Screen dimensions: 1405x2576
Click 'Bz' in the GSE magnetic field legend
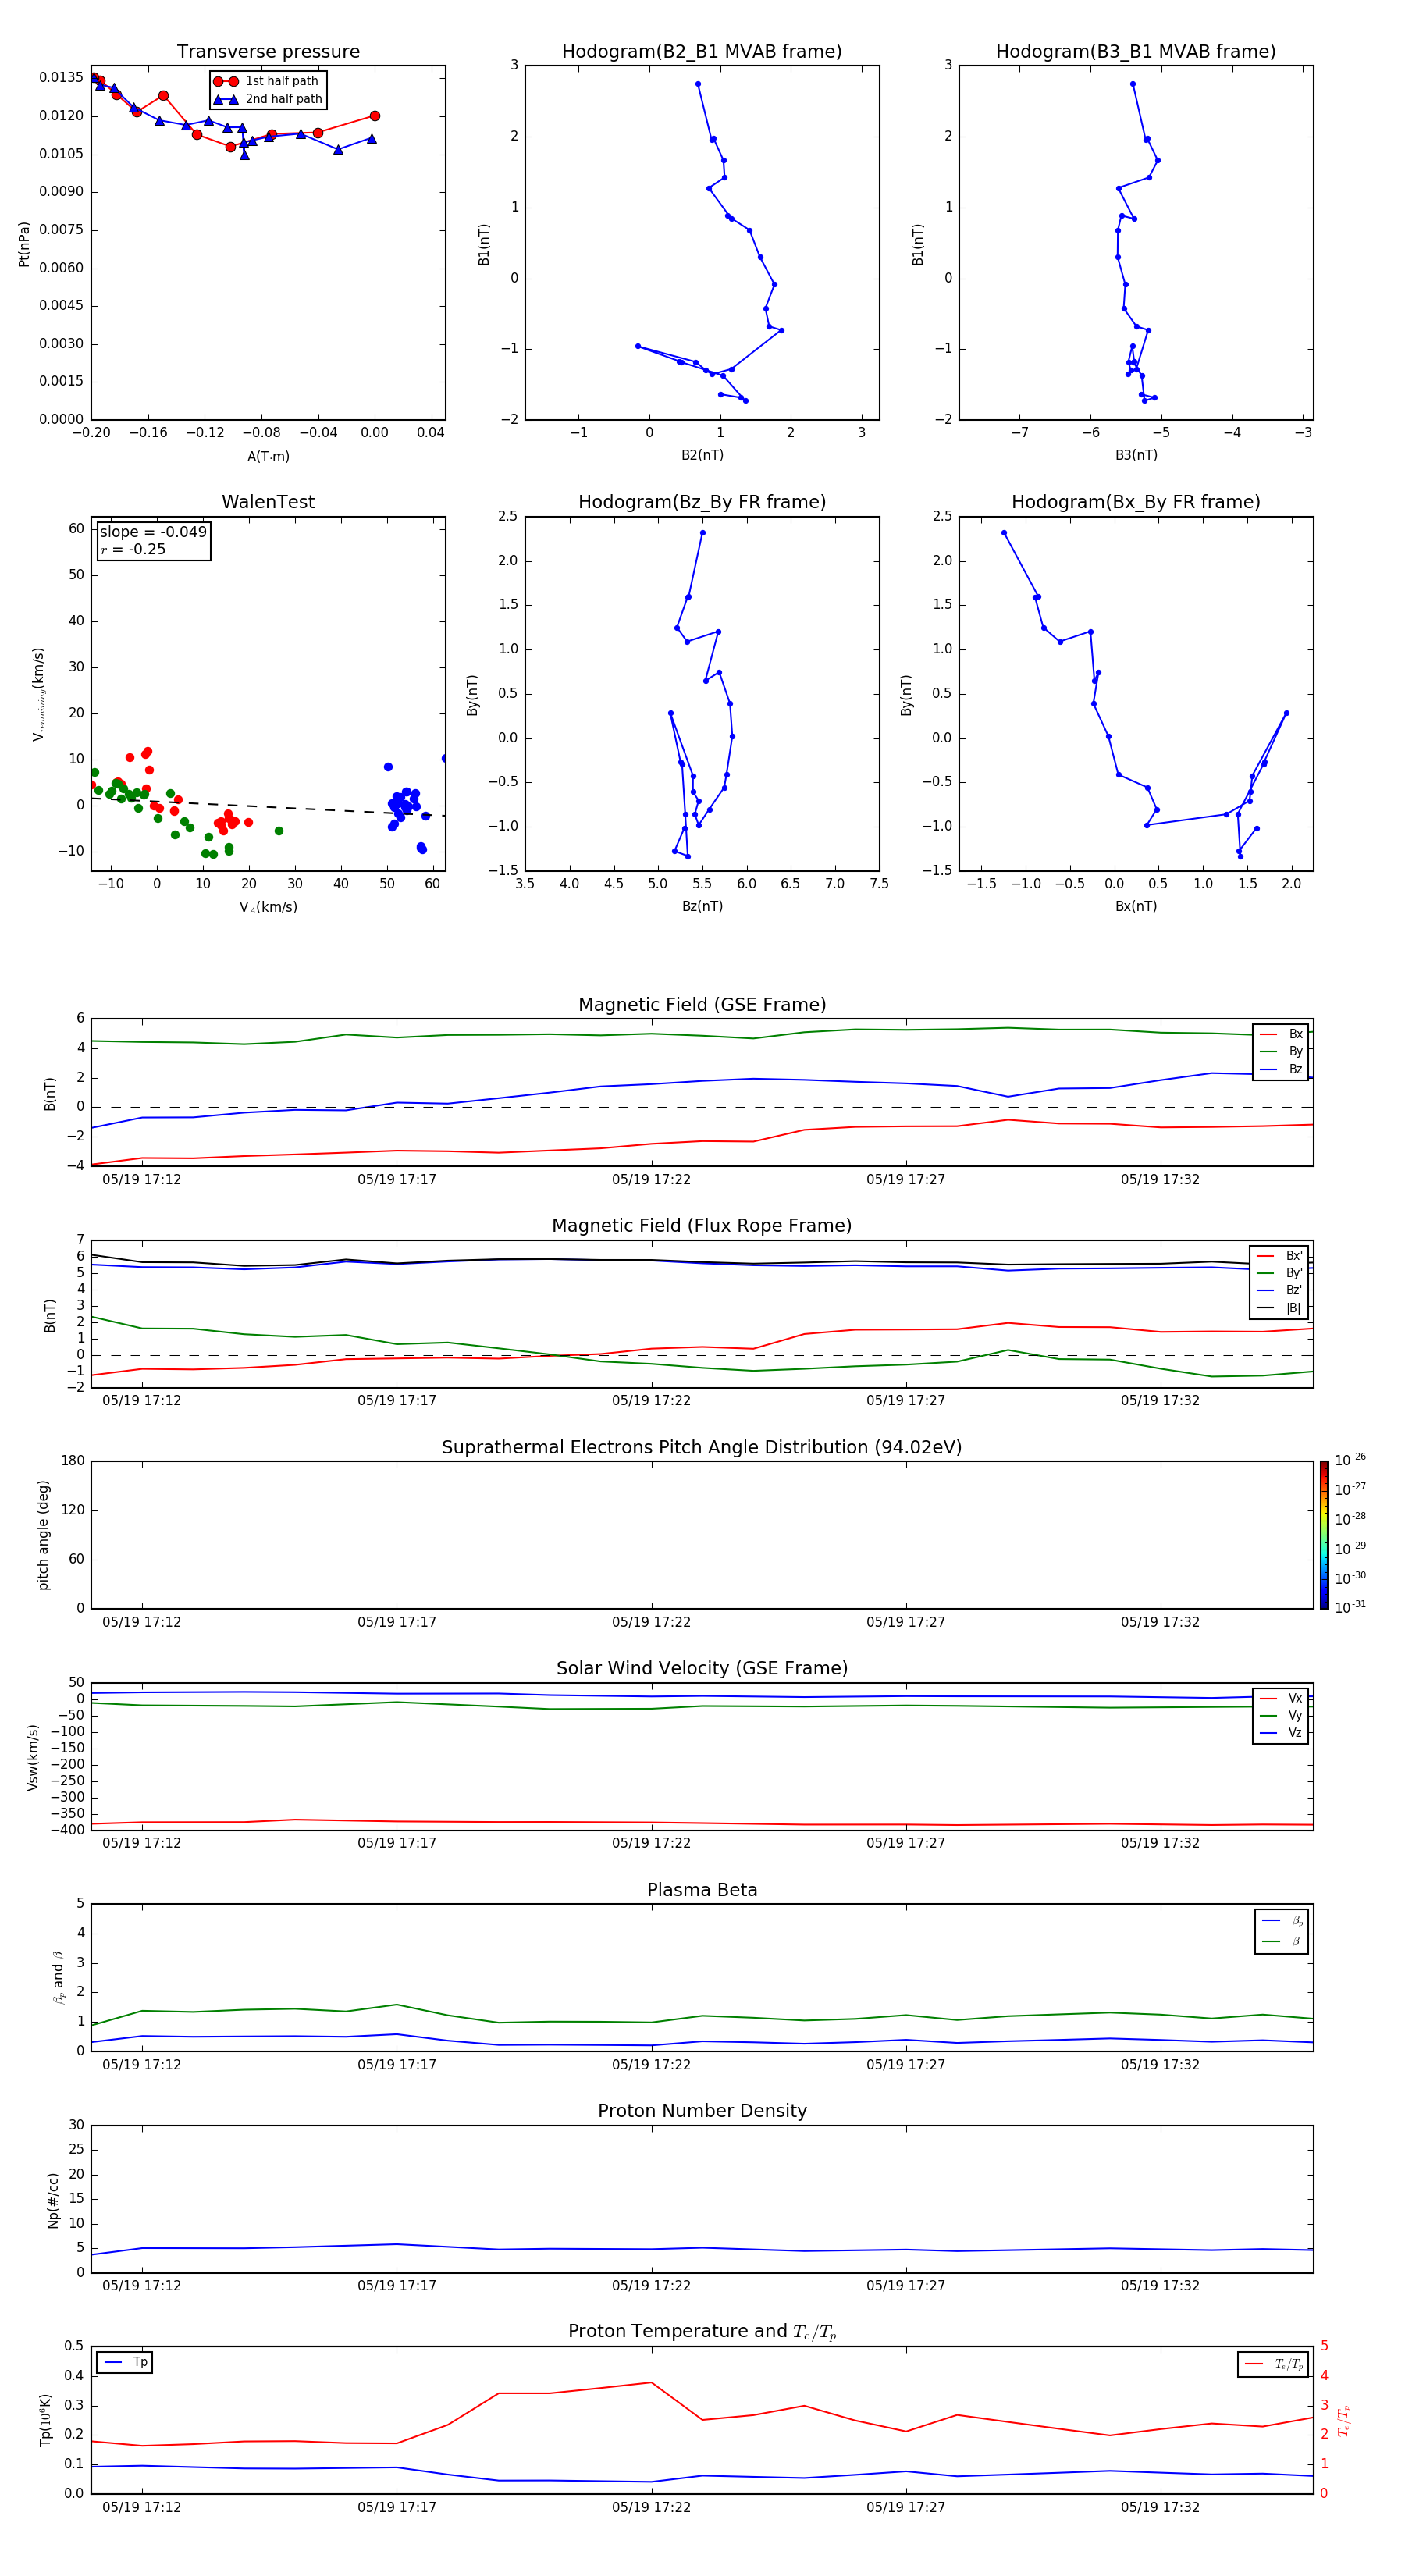(1295, 1069)
